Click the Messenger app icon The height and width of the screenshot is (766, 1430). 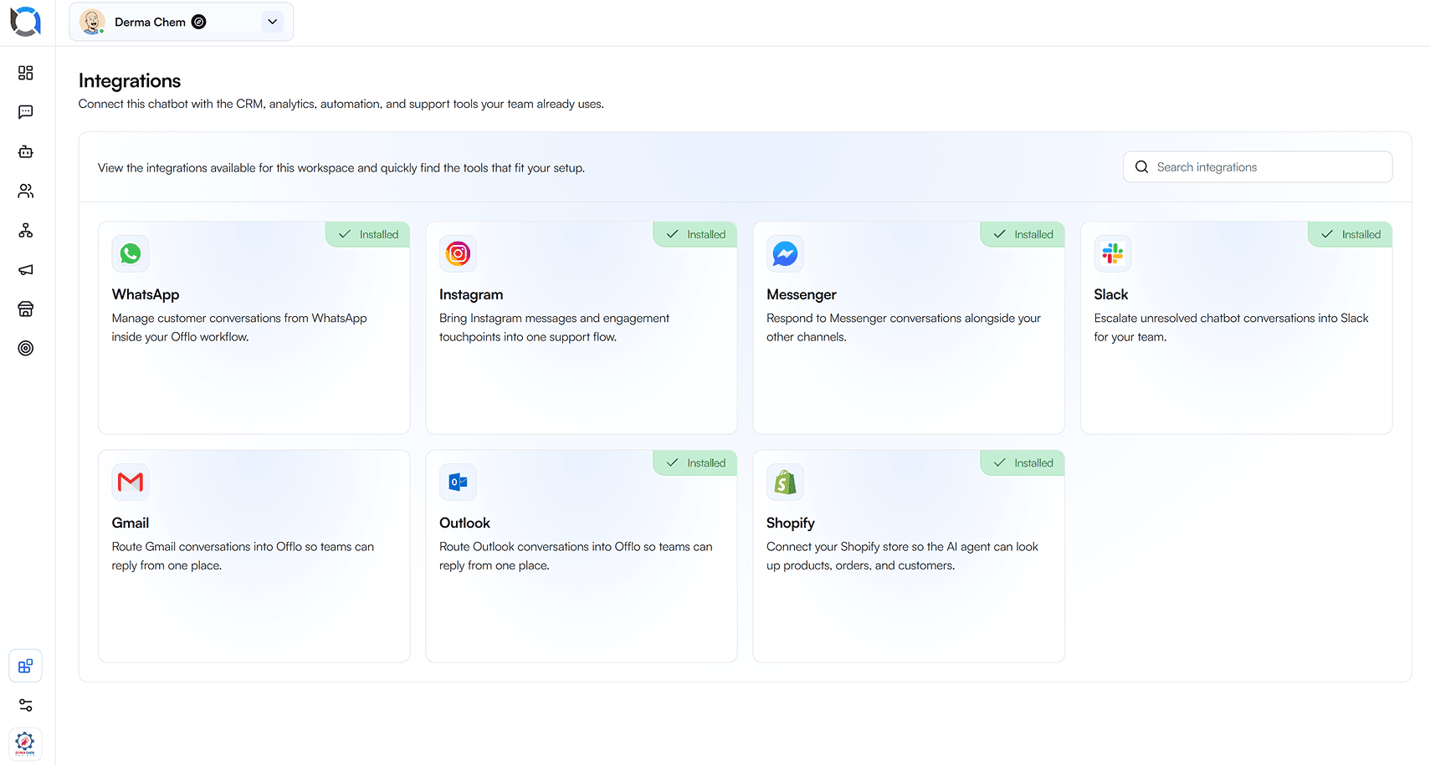pos(785,253)
